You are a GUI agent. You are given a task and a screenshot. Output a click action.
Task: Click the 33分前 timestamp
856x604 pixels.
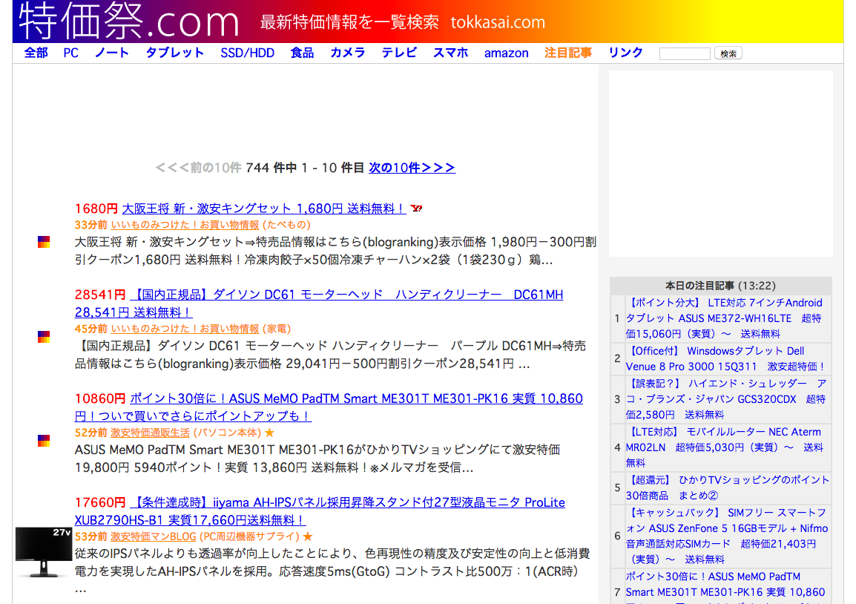point(90,225)
